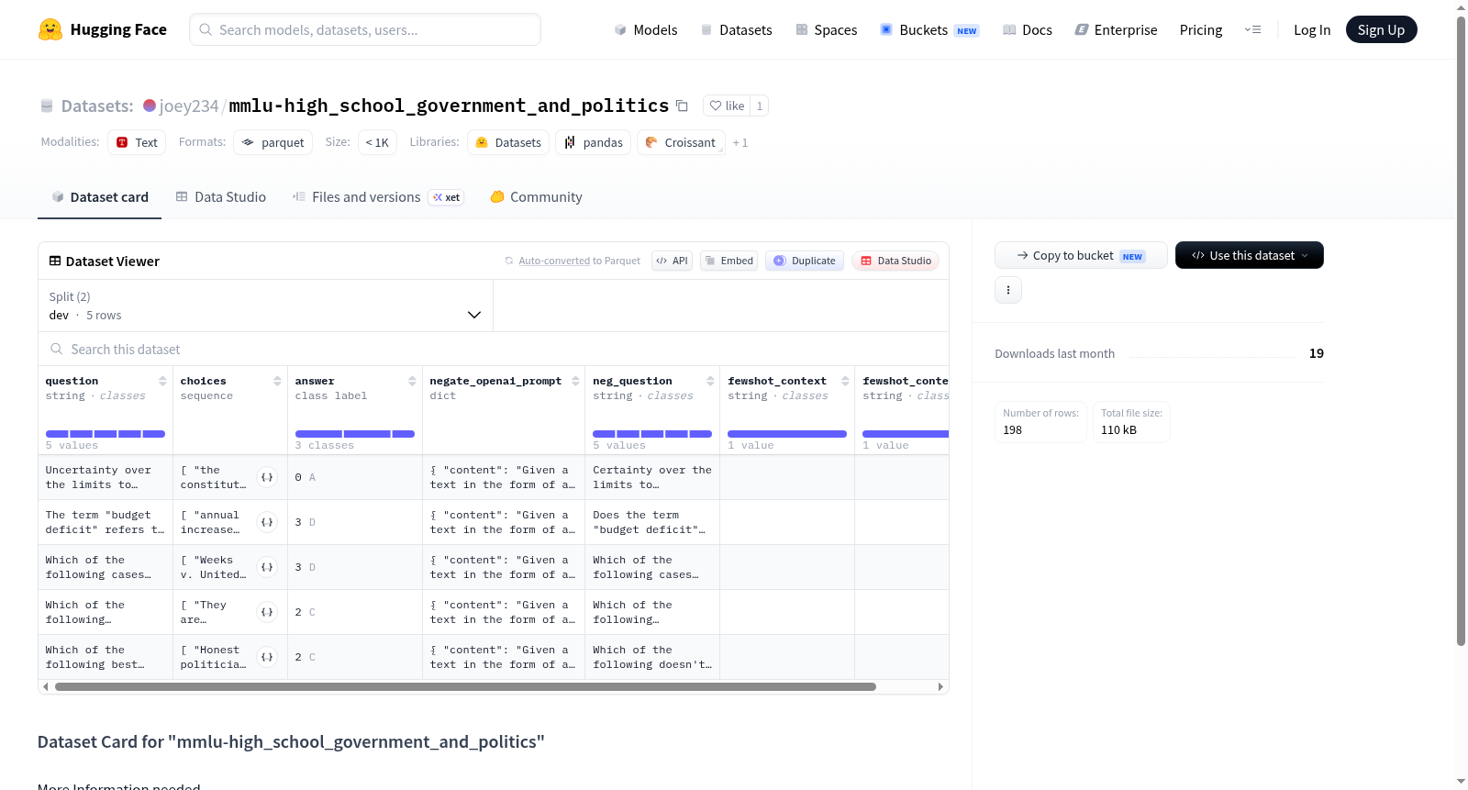The width and height of the screenshot is (1468, 790).
Task: Select the 'Certainty over the limits to…' cell
Action: tap(652, 477)
